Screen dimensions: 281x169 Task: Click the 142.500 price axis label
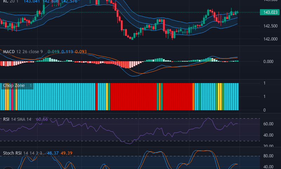(x=270, y=26)
